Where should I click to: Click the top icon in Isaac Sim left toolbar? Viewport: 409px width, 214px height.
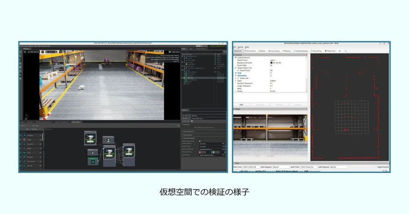[x=20, y=52]
